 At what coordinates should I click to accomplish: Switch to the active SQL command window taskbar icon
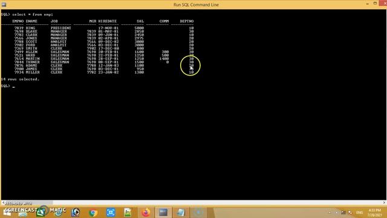click(x=163, y=213)
